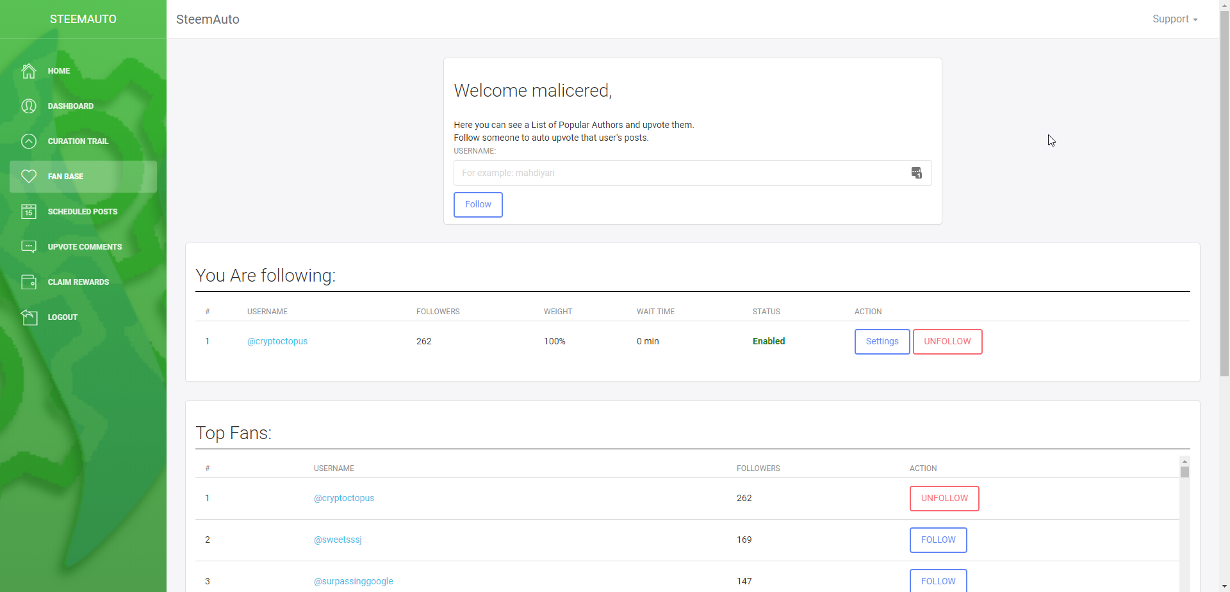Click the STATUS column header
Screen dimensions: 1230x592
(x=766, y=312)
